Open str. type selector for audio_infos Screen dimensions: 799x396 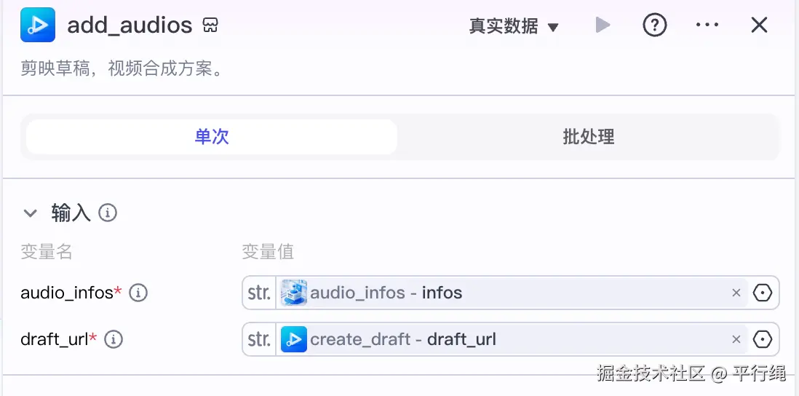(259, 293)
